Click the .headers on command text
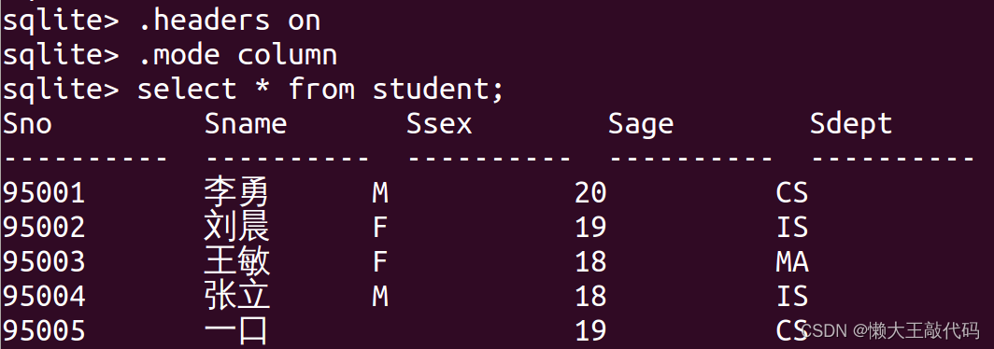Image resolution: width=994 pixels, height=349 pixels. [229, 21]
